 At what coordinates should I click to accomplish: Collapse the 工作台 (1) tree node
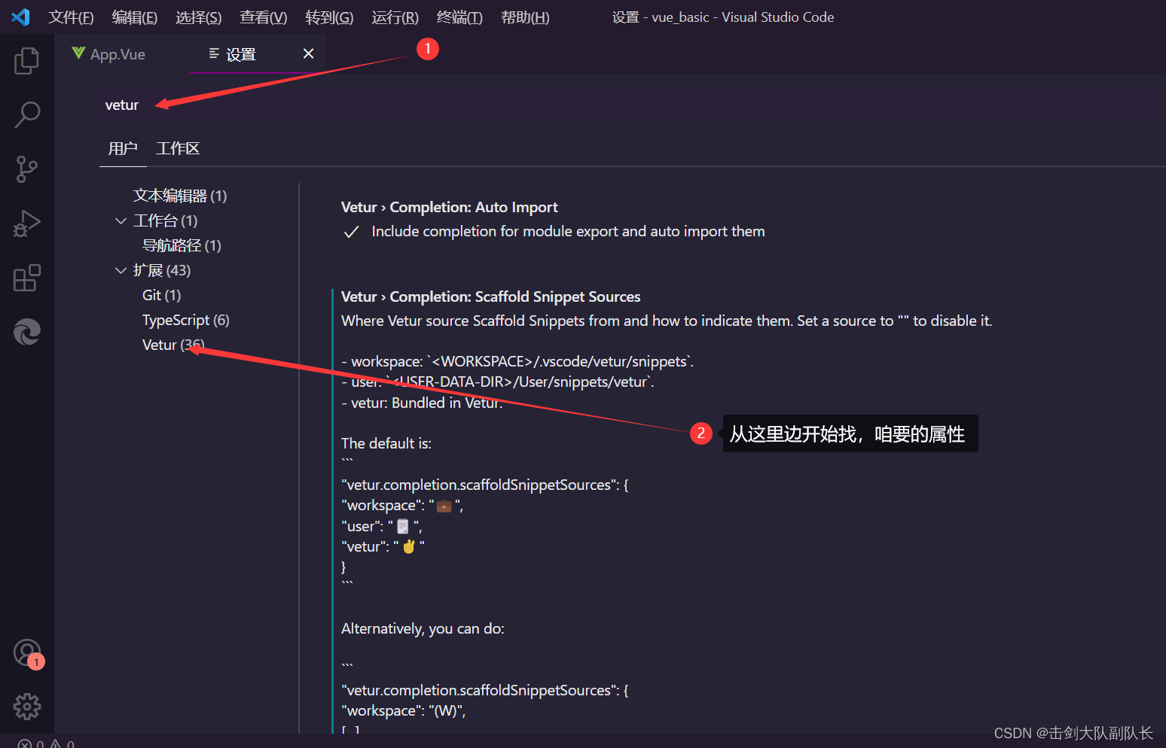(x=121, y=220)
